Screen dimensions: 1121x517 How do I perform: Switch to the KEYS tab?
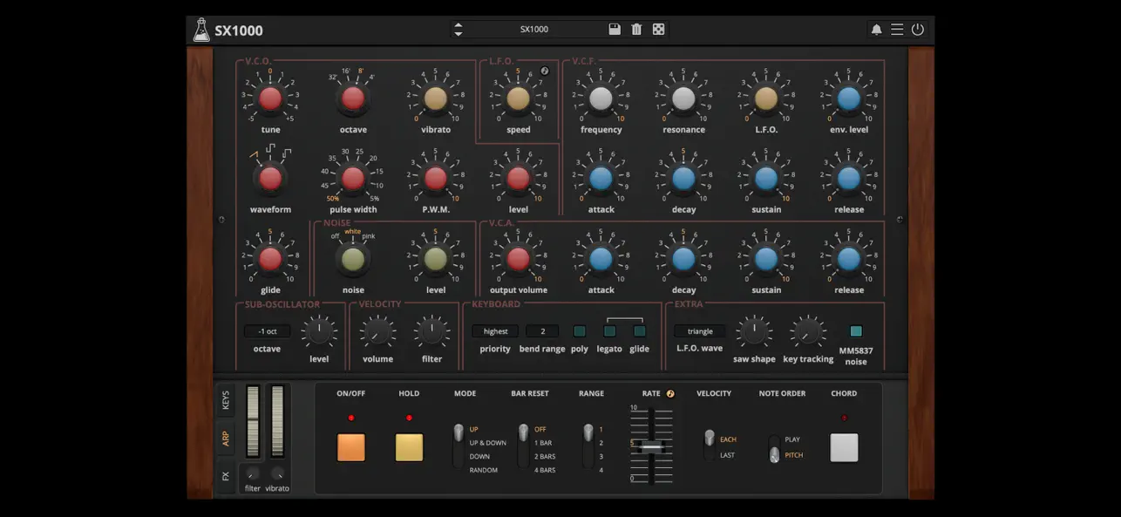(225, 401)
